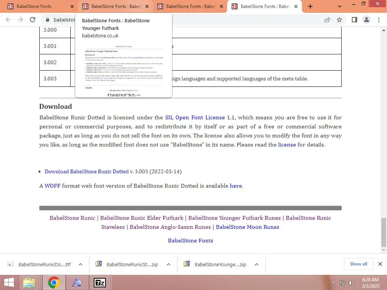The width and height of the screenshot is (387, 290).
Task: Go back to previous page
Action: pos(8,20)
